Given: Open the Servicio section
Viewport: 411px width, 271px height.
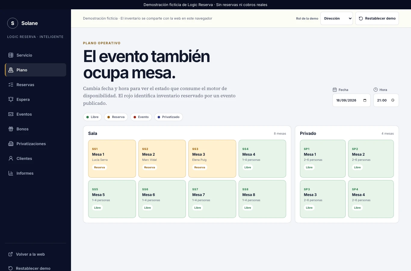Looking at the screenshot, I should 36,55.
